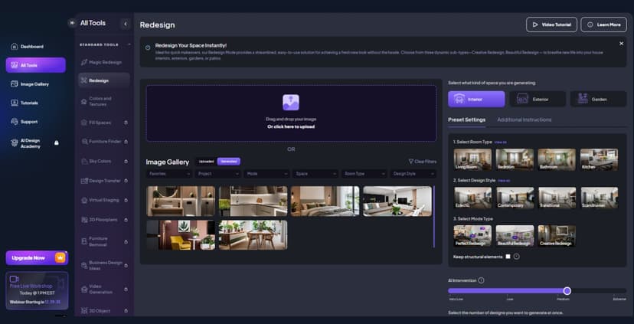This screenshot has width=634, height=324.
Task: View all room types link
Action: pyautogui.click(x=500, y=142)
